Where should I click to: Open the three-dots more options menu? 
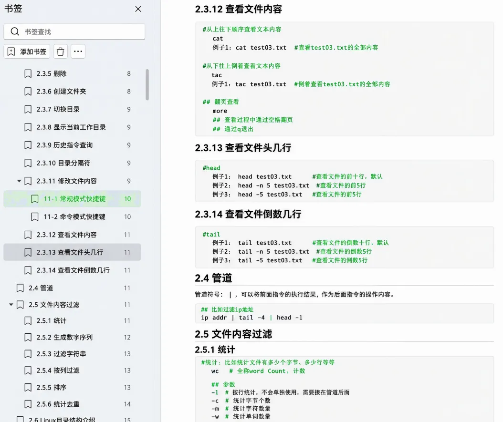78,51
